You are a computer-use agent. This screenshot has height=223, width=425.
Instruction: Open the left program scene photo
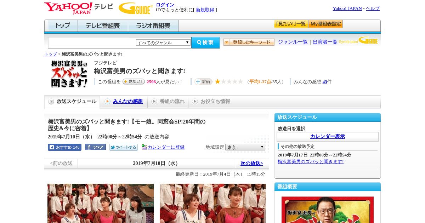(101, 203)
